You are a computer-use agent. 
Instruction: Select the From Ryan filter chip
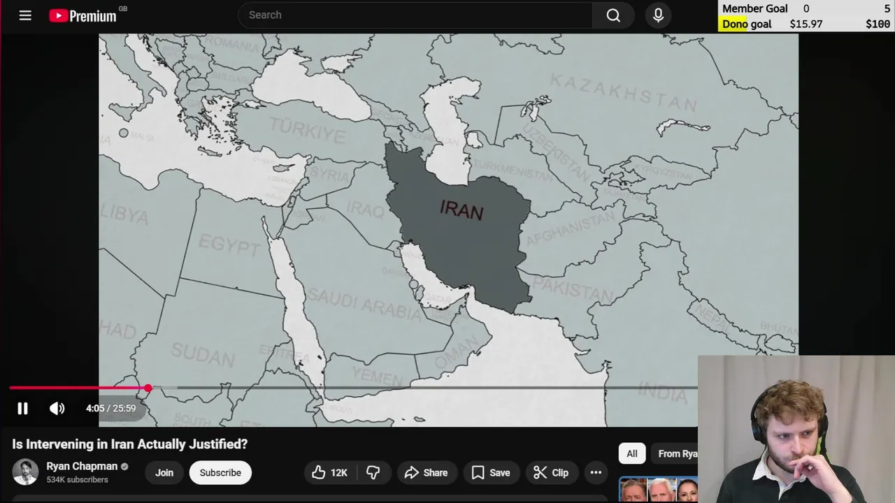click(674, 454)
